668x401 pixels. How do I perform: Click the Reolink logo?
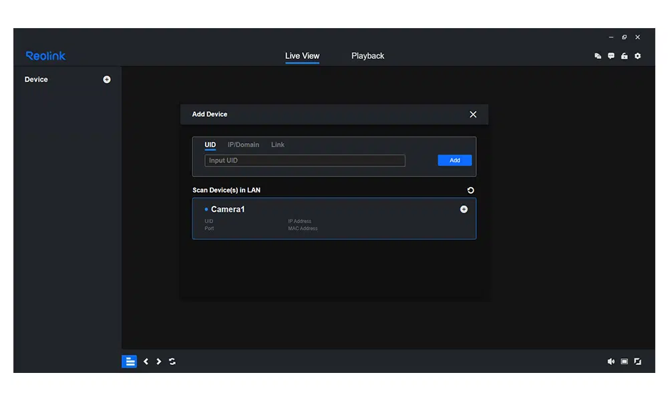coord(45,56)
